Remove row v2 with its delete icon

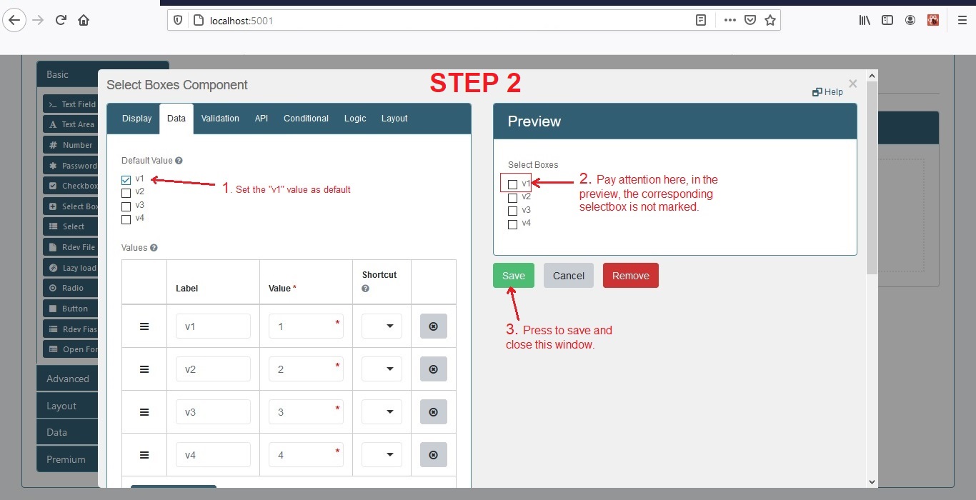[x=433, y=369]
